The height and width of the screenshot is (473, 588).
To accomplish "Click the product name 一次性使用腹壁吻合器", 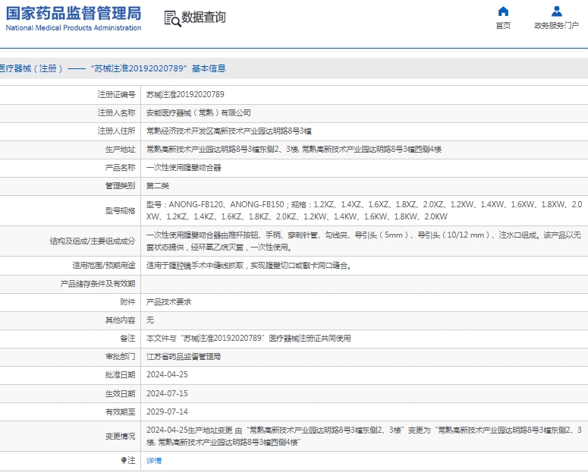I will click(184, 168).
